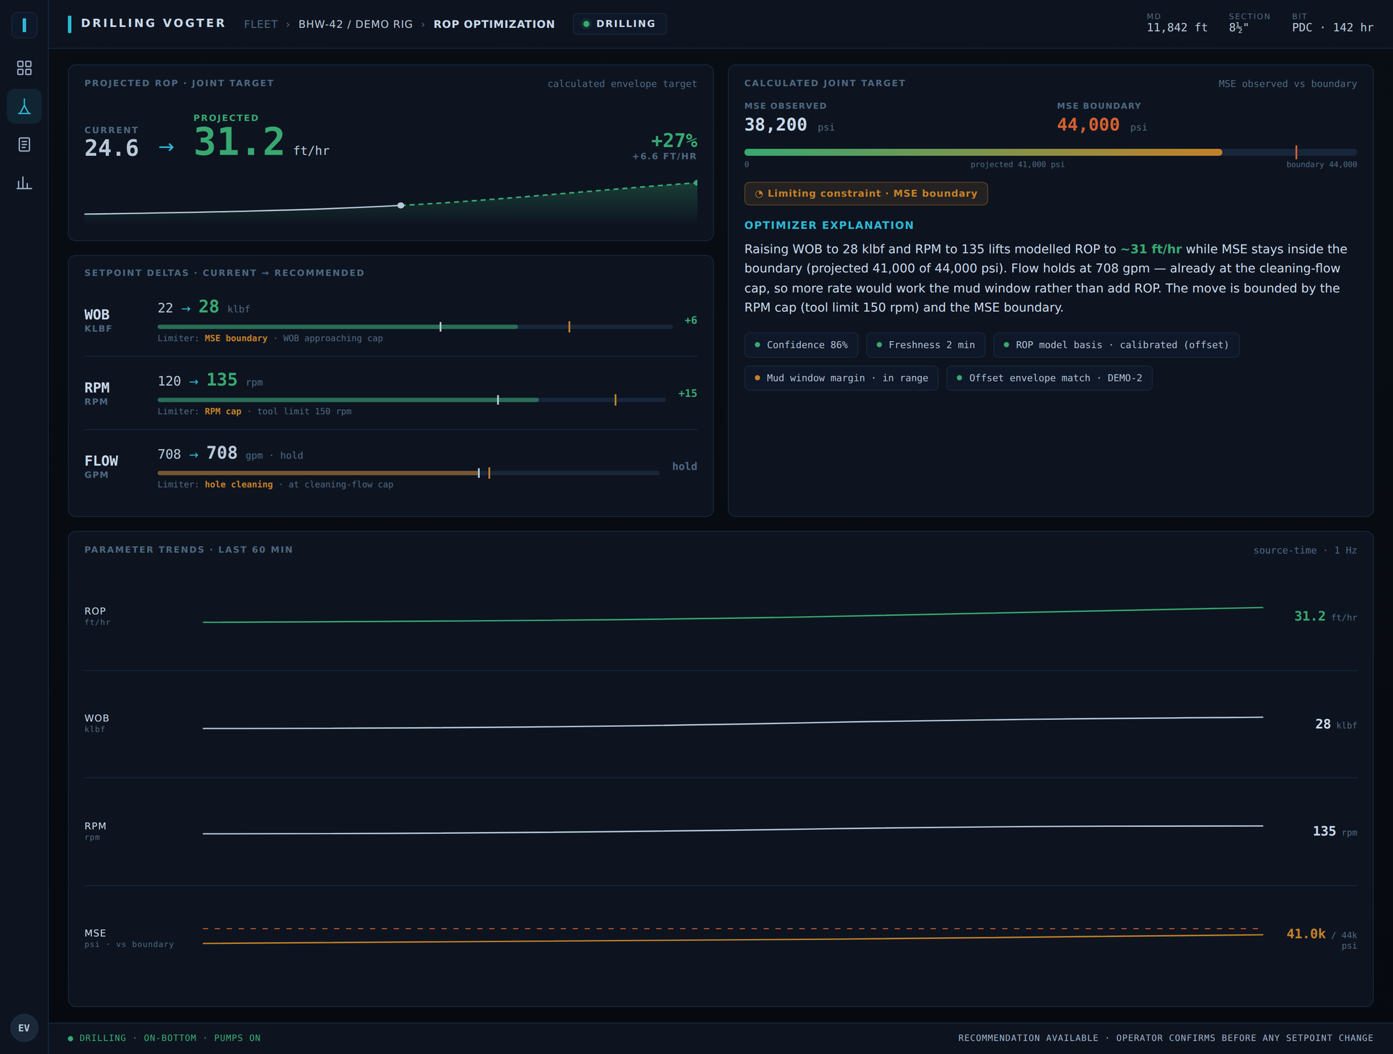Click the current 24.6 ROP value
The width and height of the screenshot is (1393, 1054).
coord(111,148)
